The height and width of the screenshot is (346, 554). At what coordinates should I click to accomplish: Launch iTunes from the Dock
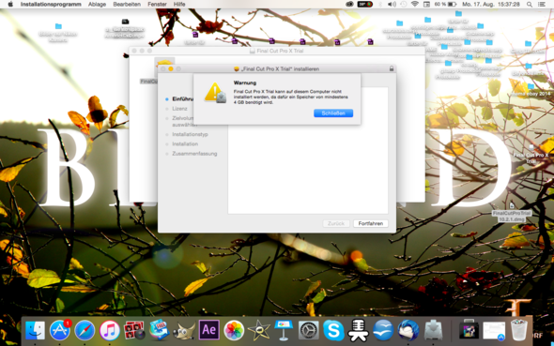pyautogui.click(x=110, y=330)
